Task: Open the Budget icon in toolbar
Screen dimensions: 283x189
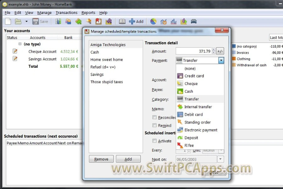Action: tap(108, 21)
